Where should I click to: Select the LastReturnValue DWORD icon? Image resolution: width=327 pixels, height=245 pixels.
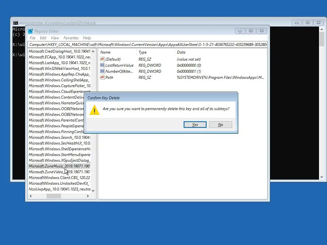click(102, 65)
